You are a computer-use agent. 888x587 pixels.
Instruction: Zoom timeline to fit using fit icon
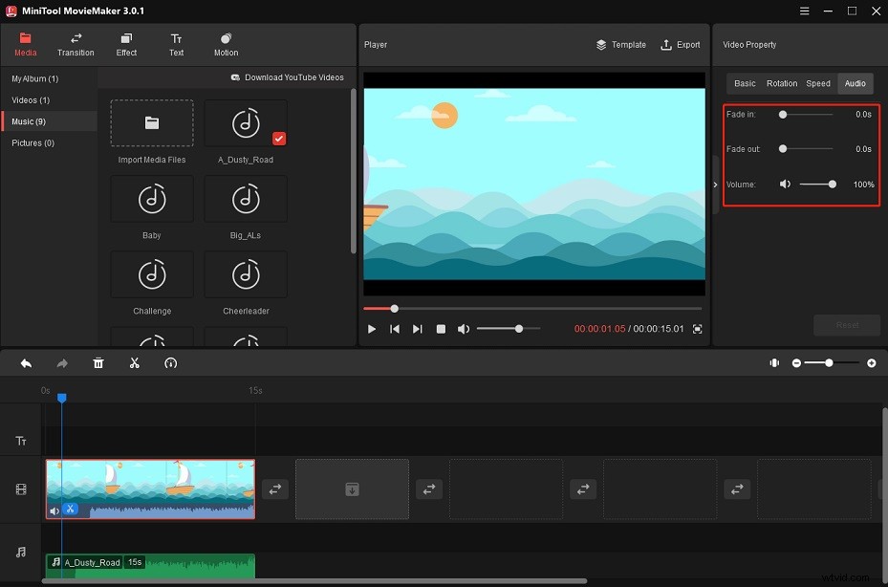tap(774, 363)
